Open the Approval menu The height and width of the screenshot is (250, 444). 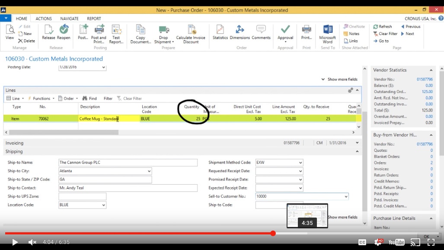coord(285,34)
